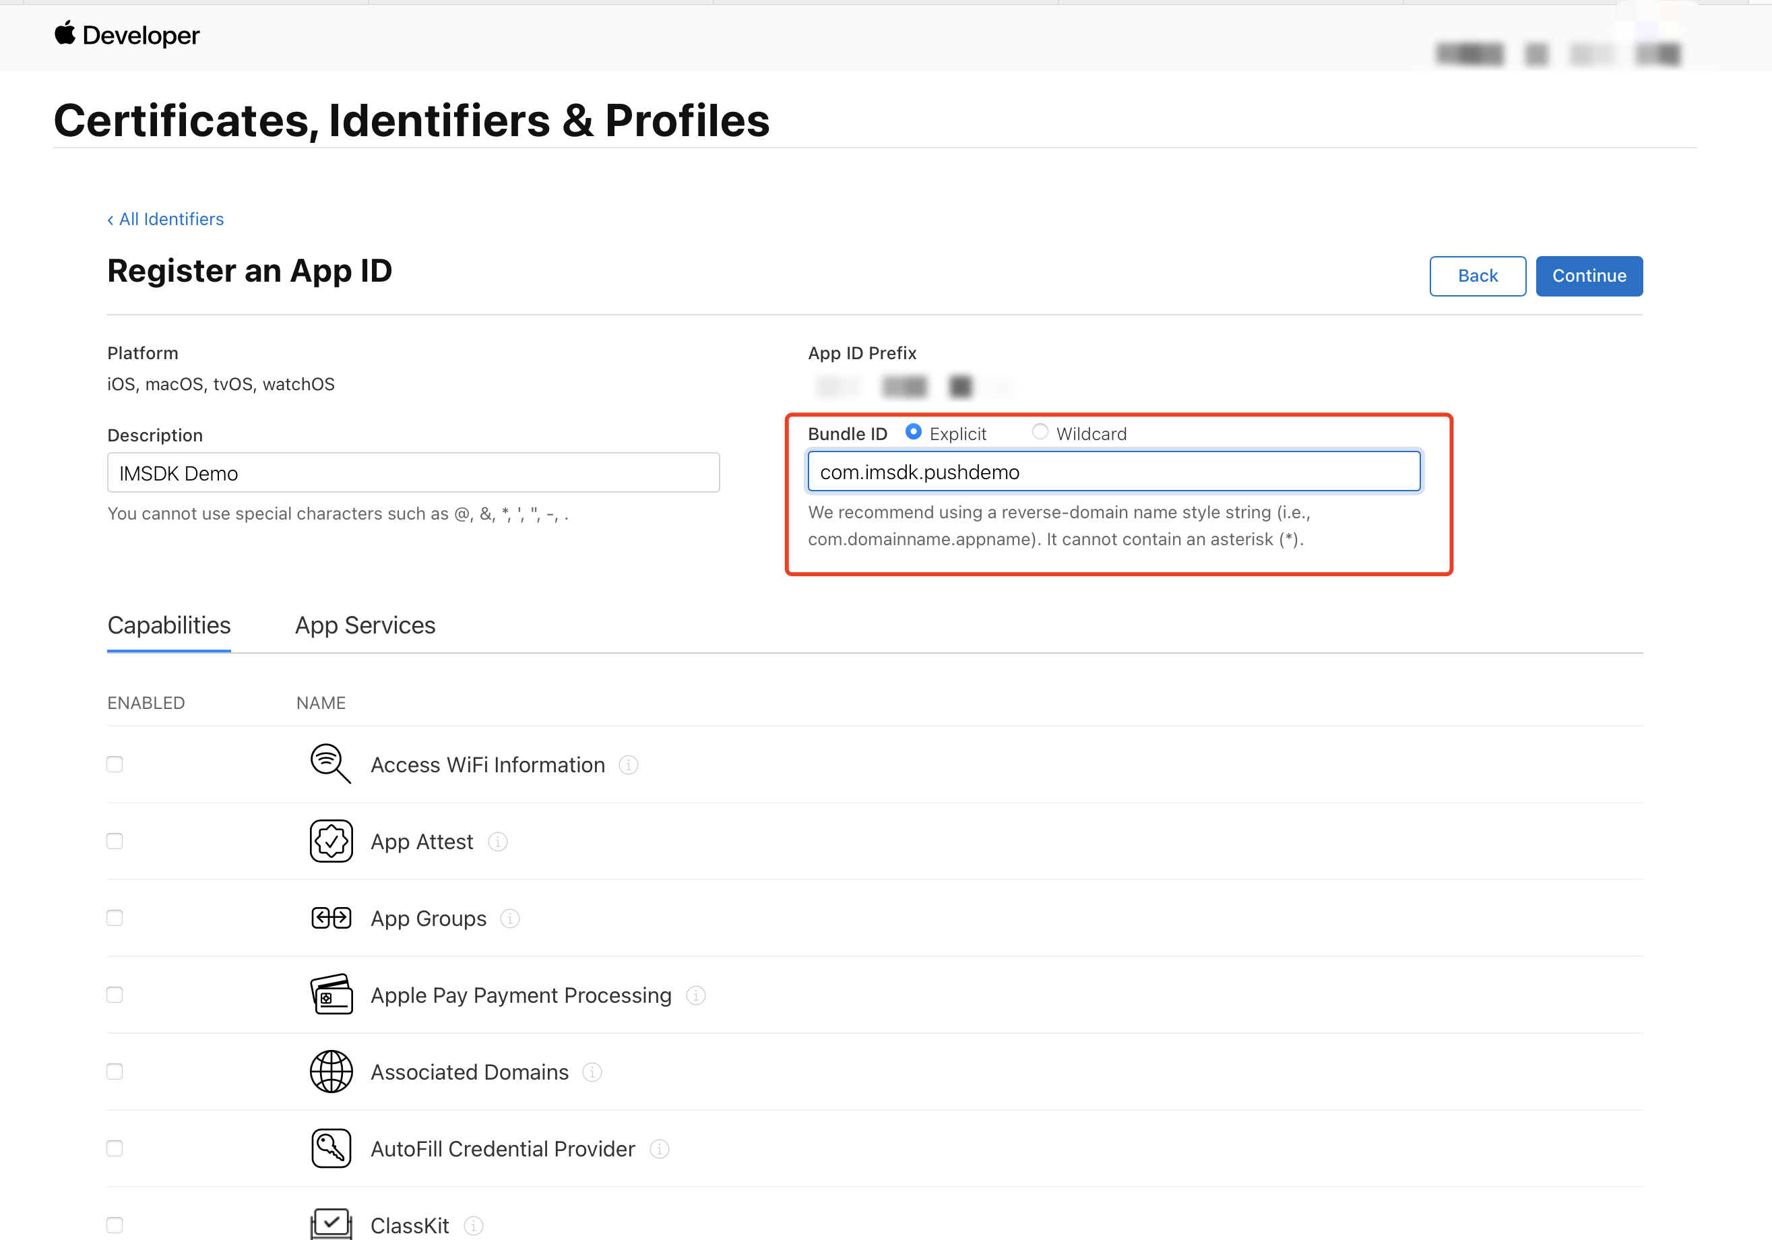Click the AutoFill Credential Provider key icon

(331, 1148)
